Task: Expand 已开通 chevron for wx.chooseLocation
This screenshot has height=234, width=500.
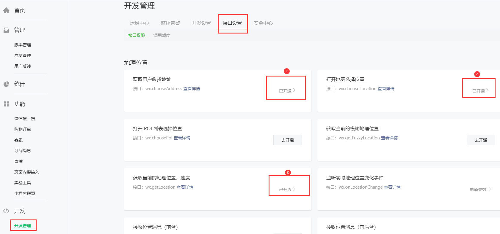Action: 487,90
